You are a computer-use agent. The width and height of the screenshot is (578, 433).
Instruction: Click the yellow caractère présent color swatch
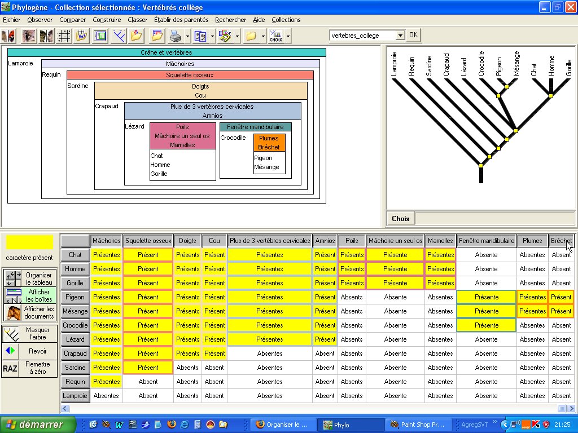30,242
